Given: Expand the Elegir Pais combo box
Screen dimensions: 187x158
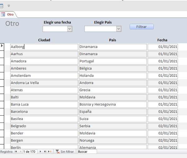Looking at the screenshot, I should [x=118, y=29].
